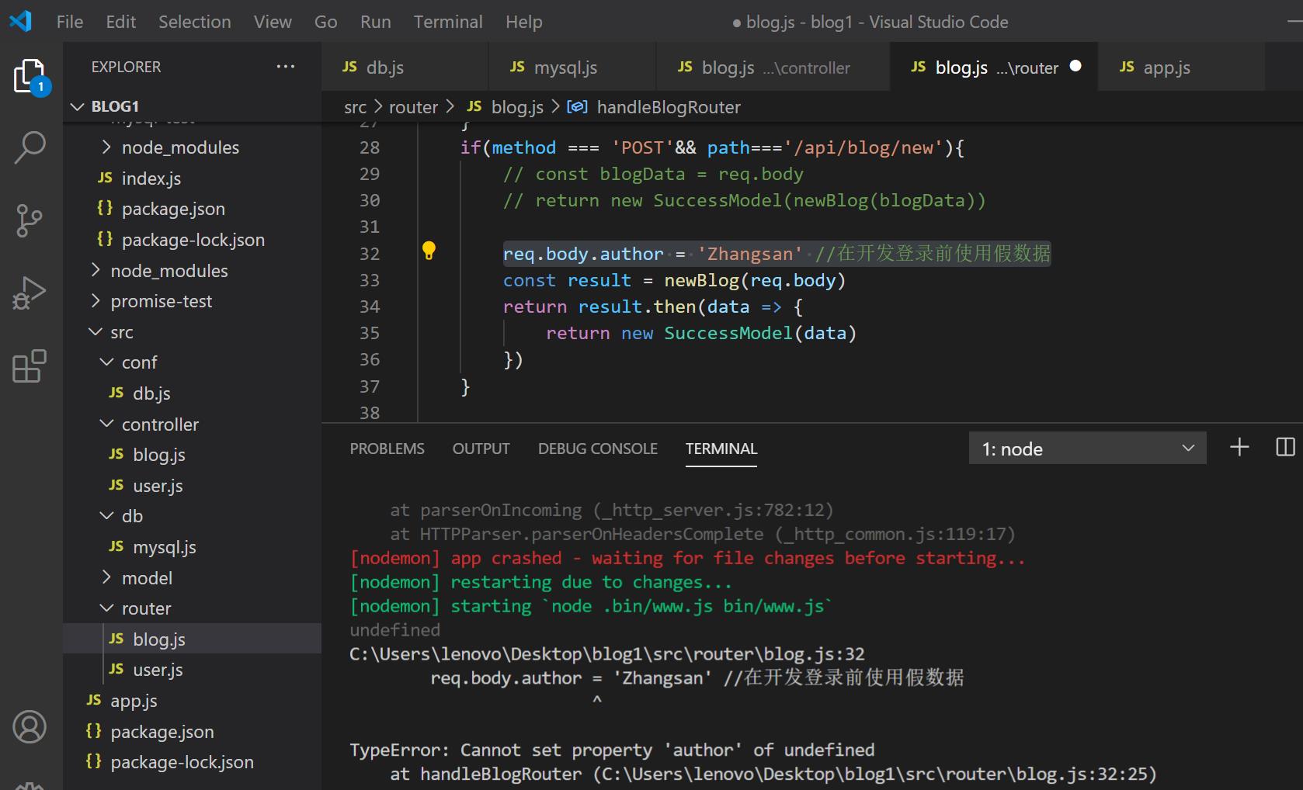Collapse the src folder

[96, 331]
